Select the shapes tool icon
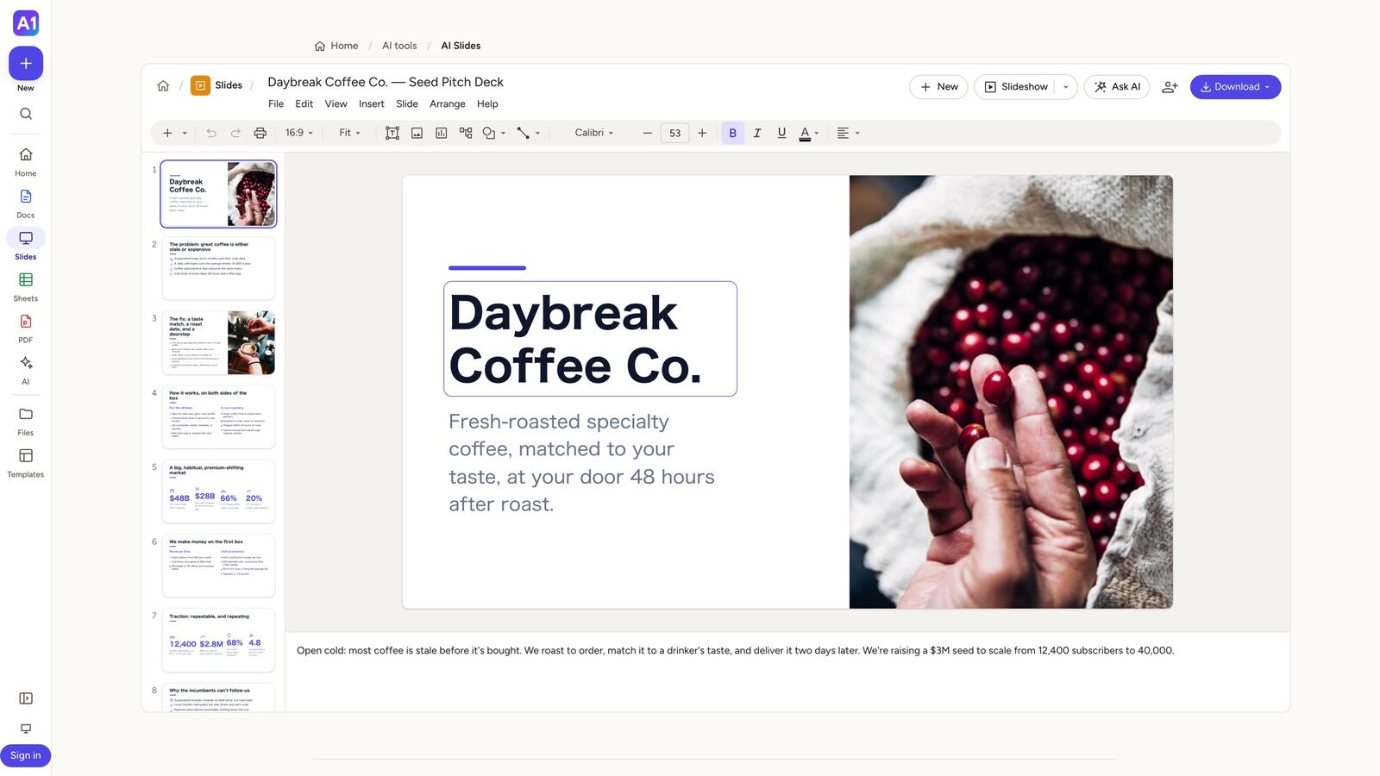 (x=489, y=133)
